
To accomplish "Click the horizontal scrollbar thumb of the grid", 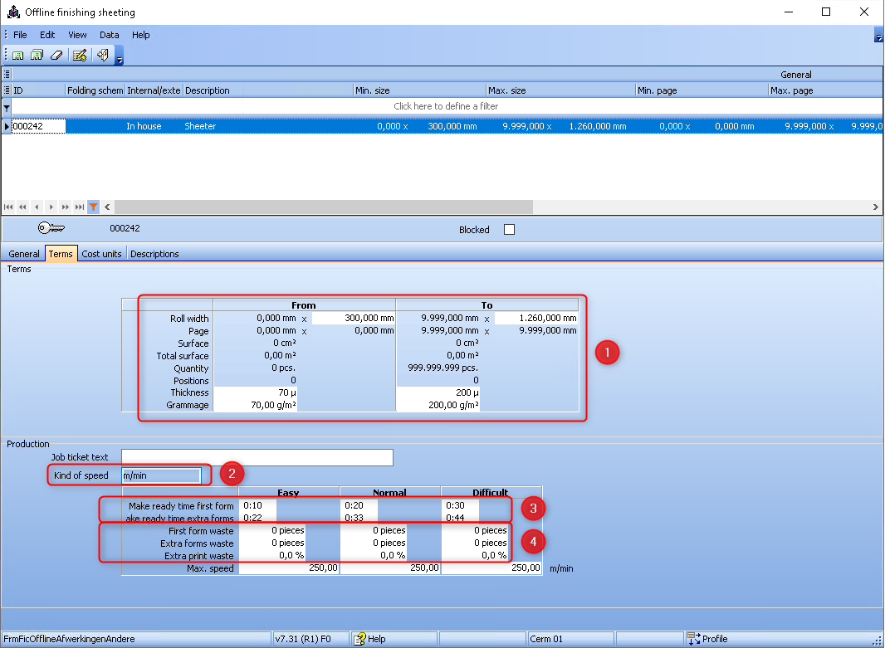I will coord(324,207).
